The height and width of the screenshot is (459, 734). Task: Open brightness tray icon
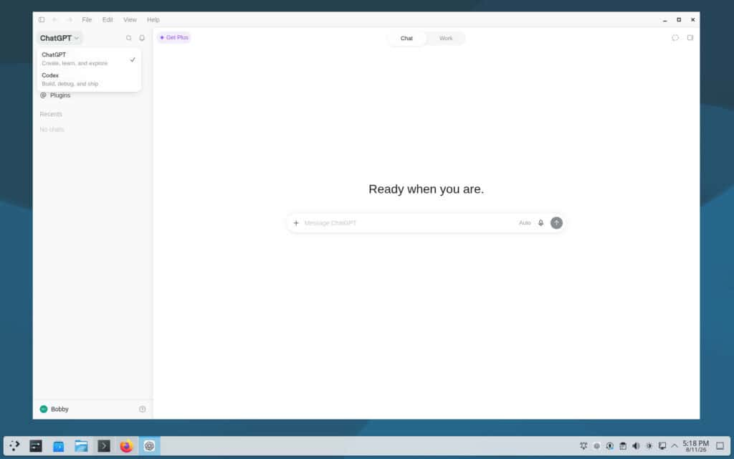click(649, 446)
